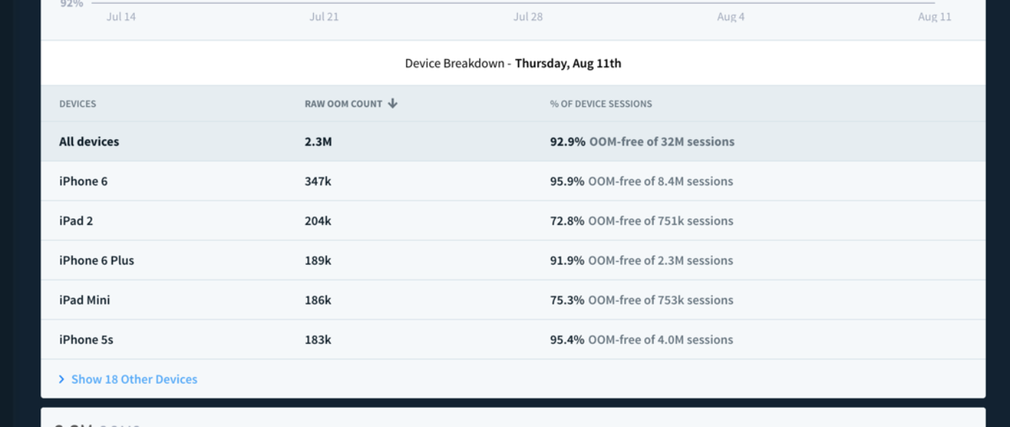Click the sort arrow beside Raw OOM Count
Screen dimensions: 1010x427
point(392,103)
